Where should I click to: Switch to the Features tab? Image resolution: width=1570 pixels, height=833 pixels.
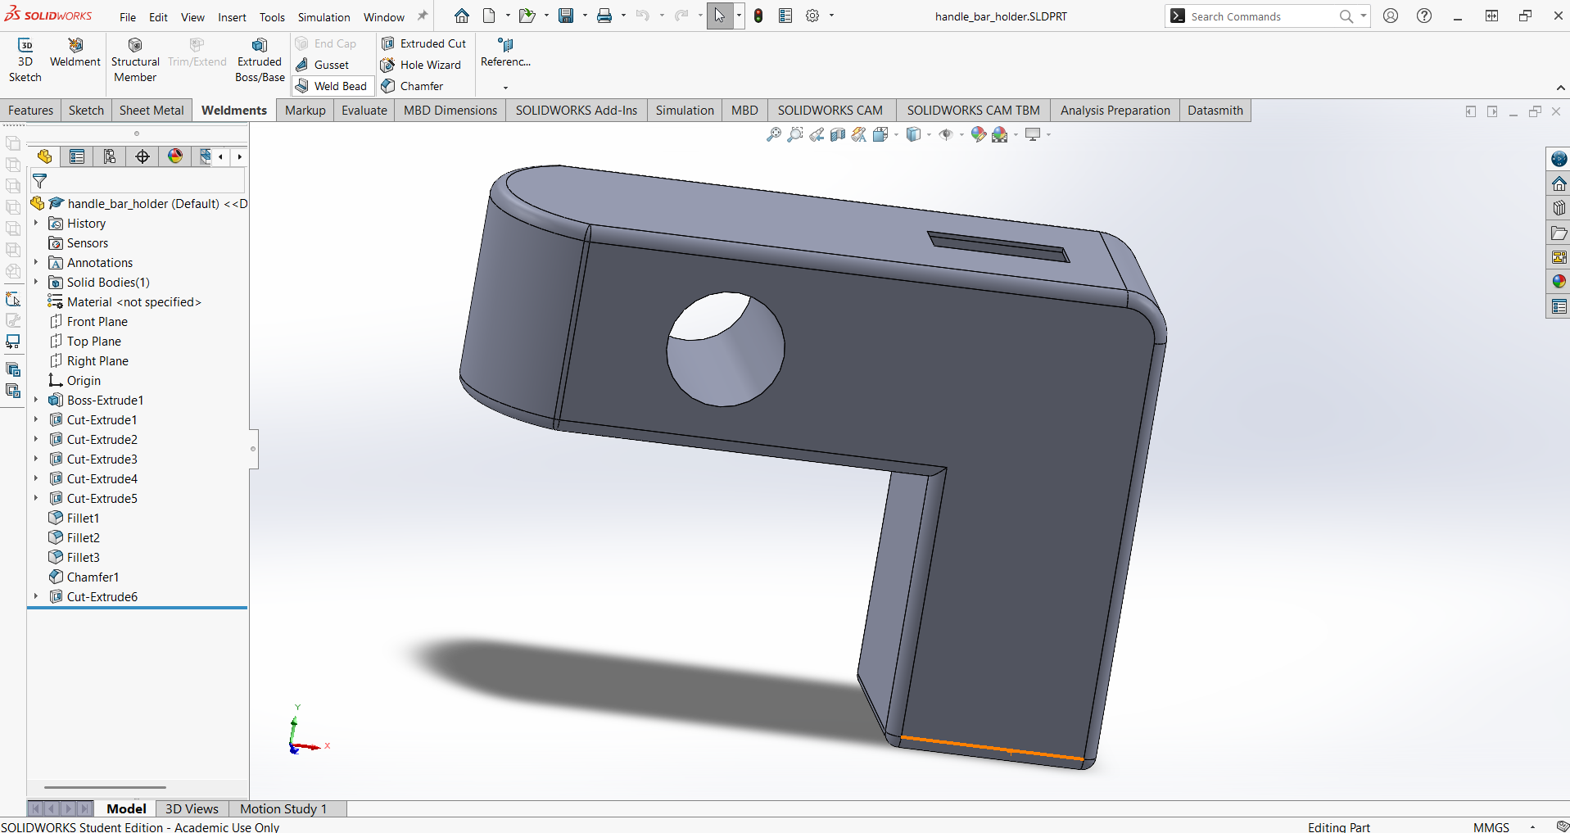click(30, 111)
